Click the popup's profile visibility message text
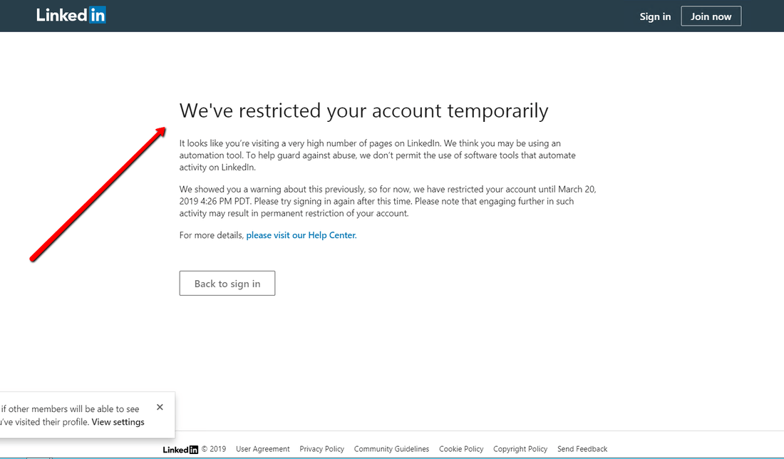784x459 pixels. 70,416
